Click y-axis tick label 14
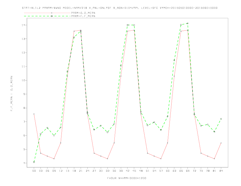241x186 pixels. point(23,25)
